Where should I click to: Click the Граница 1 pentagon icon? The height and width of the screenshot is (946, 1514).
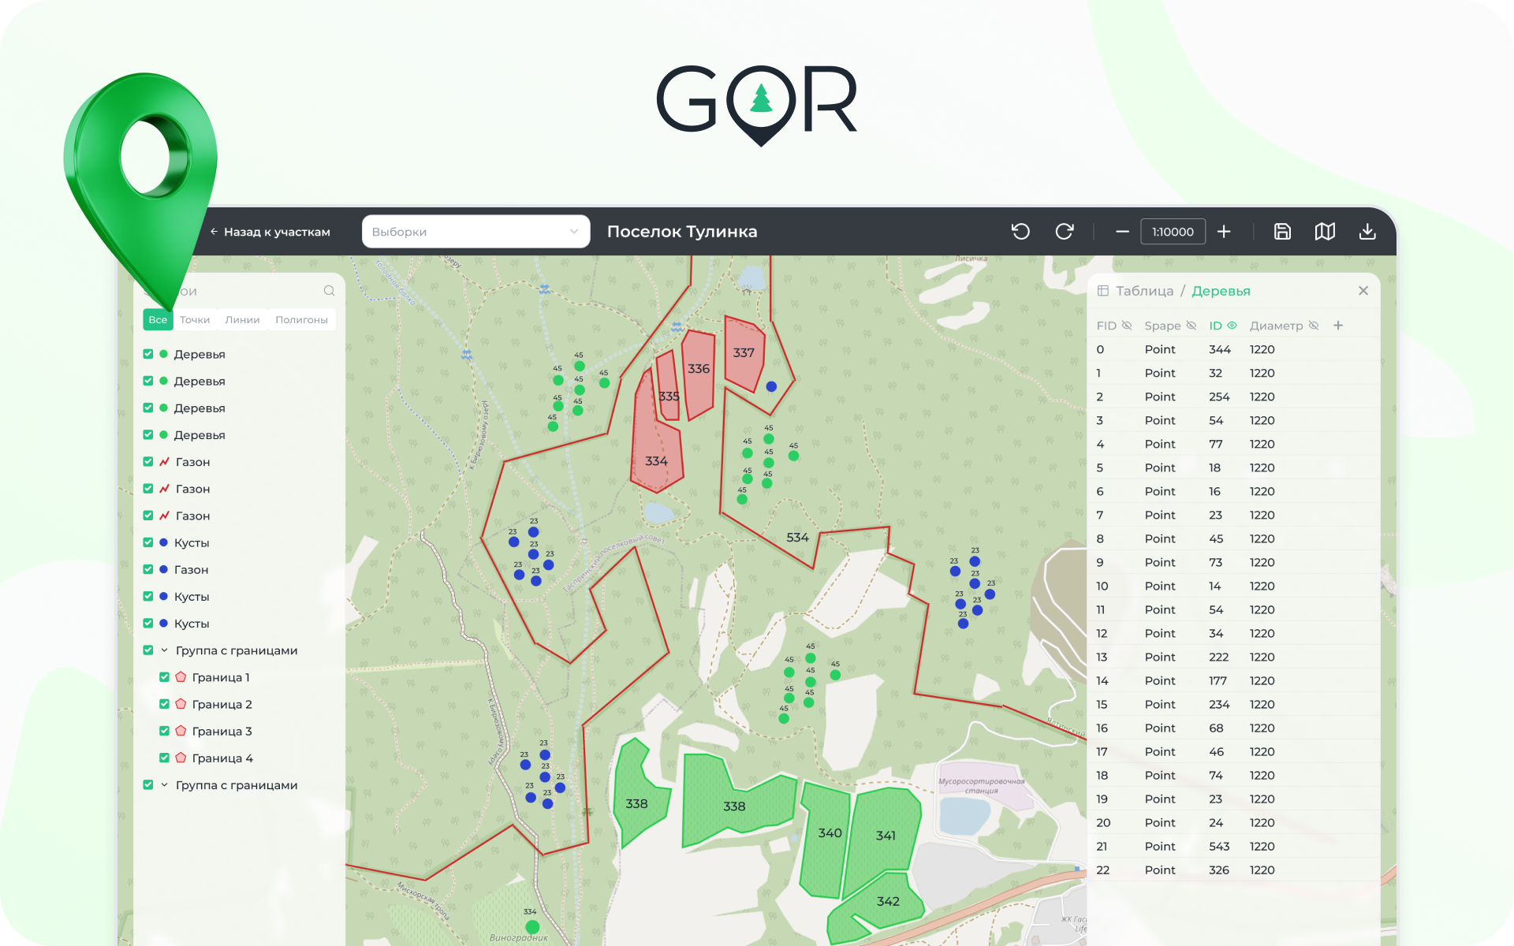coord(181,677)
